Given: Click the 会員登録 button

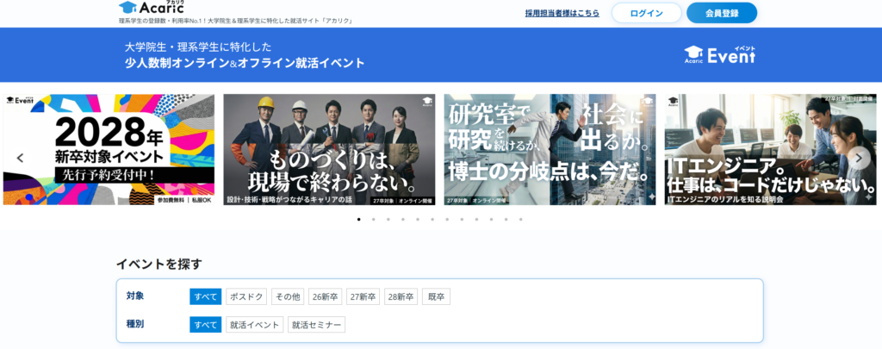Looking at the screenshot, I should pyautogui.click(x=722, y=13).
